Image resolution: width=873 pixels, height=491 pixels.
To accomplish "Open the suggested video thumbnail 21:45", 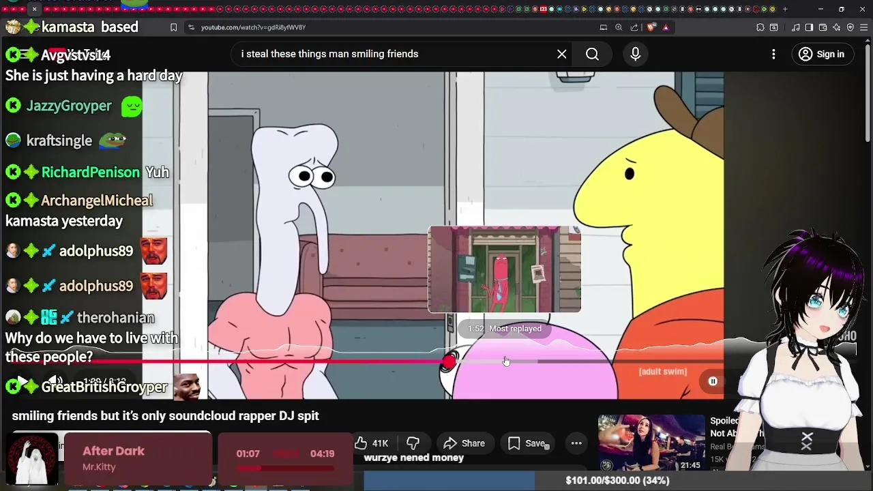I will tap(651, 443).
